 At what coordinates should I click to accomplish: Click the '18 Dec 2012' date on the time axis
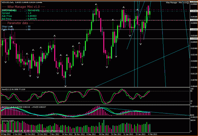[x=104, y=134]
